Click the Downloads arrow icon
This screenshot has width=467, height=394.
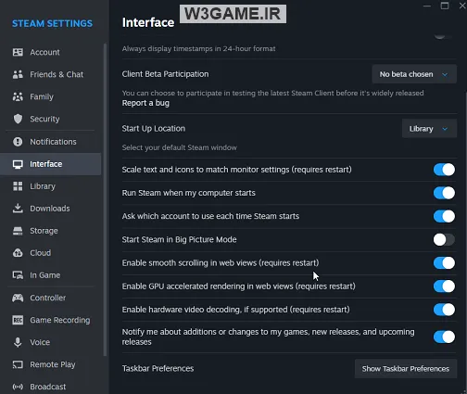(x=18, y=209)
